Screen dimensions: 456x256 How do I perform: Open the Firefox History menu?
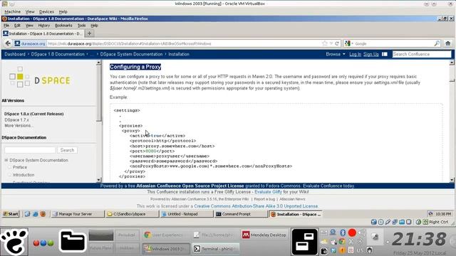[44, 26]
